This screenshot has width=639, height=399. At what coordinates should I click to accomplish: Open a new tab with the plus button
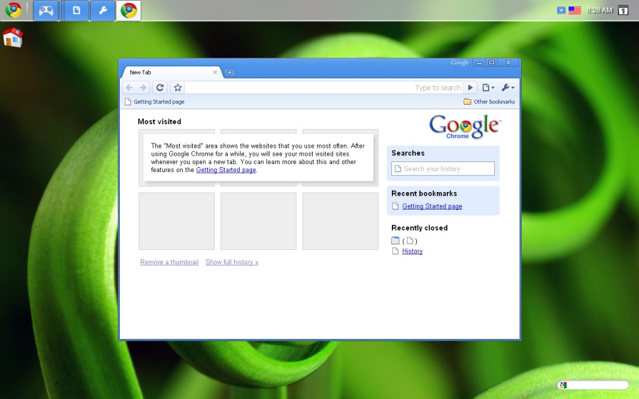tap(230, 72)
